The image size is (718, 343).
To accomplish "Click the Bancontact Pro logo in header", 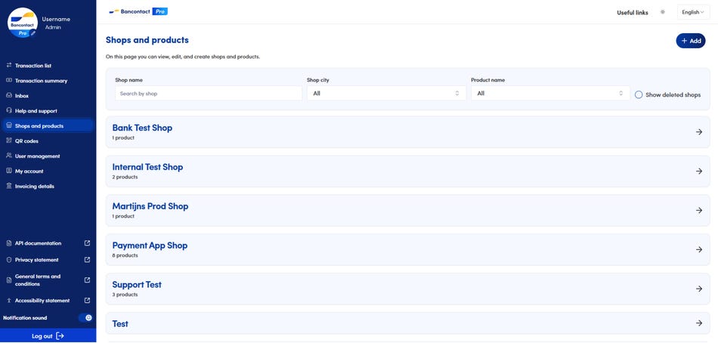I will [138, 11].
